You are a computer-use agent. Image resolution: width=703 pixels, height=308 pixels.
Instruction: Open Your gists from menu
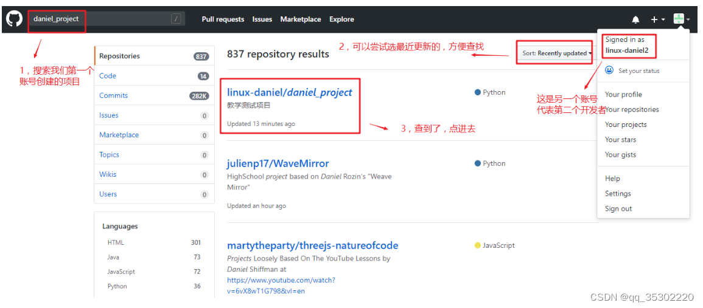pos(620,154)
